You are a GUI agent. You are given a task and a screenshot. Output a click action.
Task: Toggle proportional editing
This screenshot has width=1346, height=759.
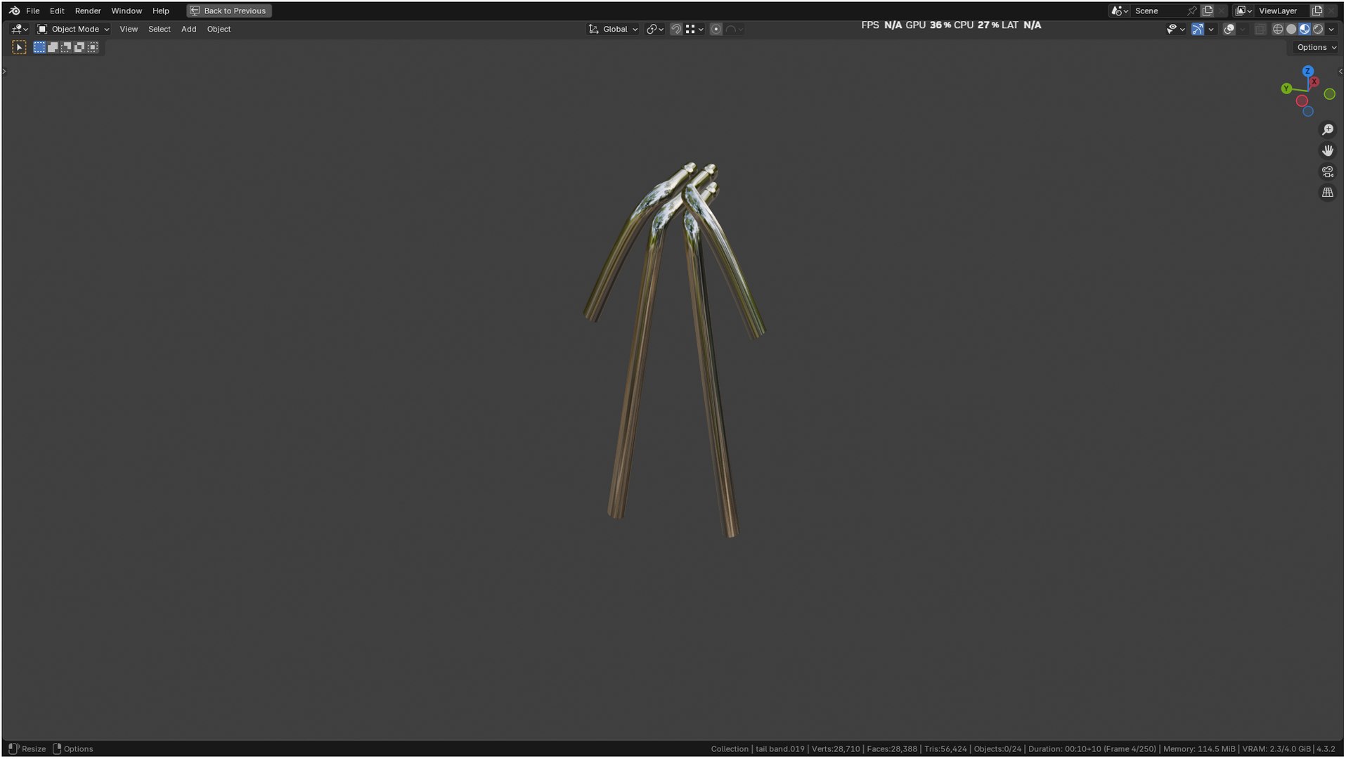pyautogui.click(x=716, y=29)
